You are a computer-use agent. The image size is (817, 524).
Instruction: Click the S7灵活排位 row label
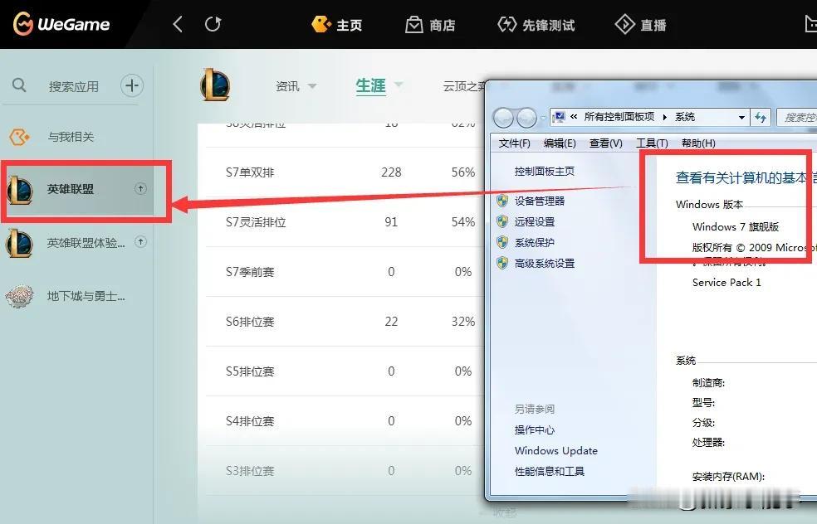pyautogui.click(x=256, y=222)
